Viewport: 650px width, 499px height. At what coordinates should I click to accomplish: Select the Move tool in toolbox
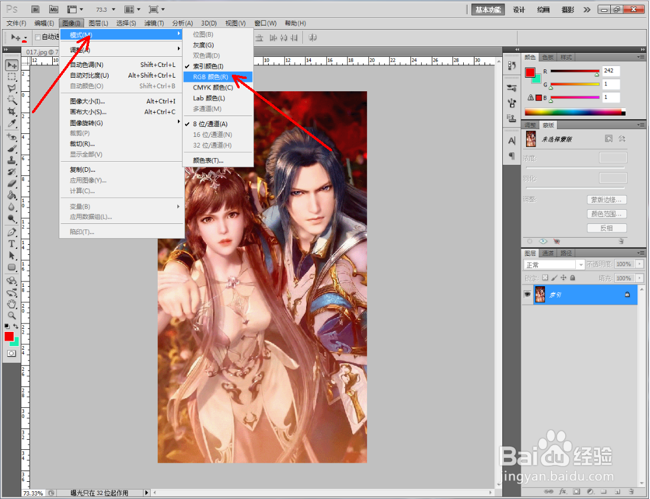tap(12, 65)
